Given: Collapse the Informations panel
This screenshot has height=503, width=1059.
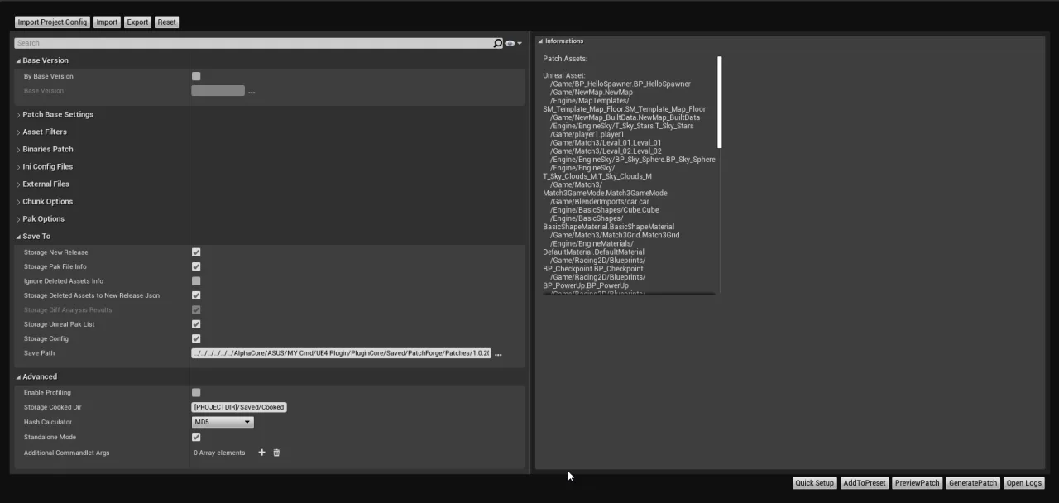Looking at the screenshot, I should coord(540,41).
